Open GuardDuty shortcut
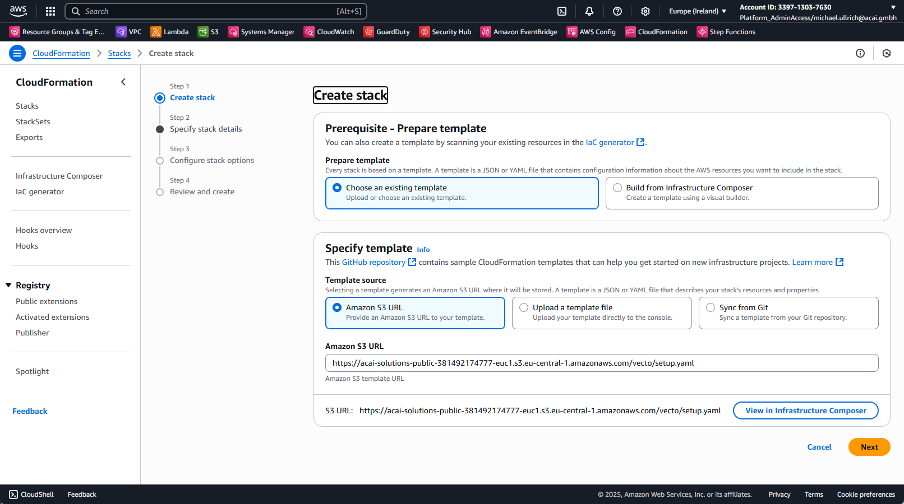 click(x=387, y=32)
